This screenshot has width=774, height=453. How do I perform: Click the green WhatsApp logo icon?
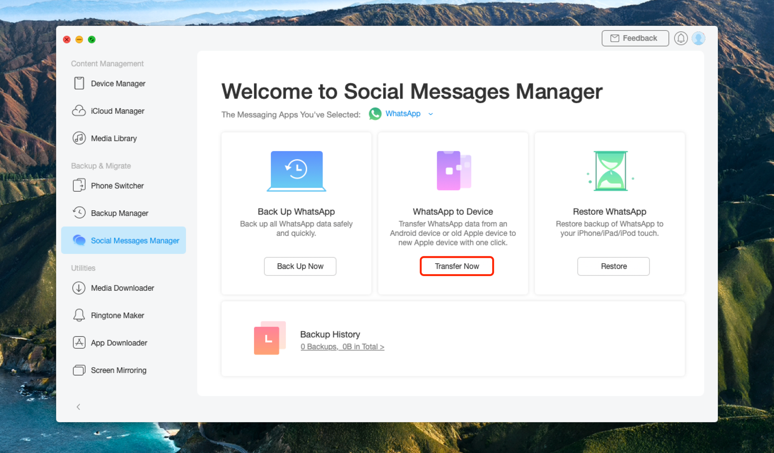(x=375, y=114)
